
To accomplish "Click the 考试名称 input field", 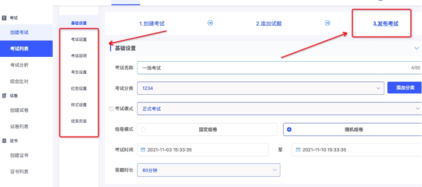I will 279,68.
